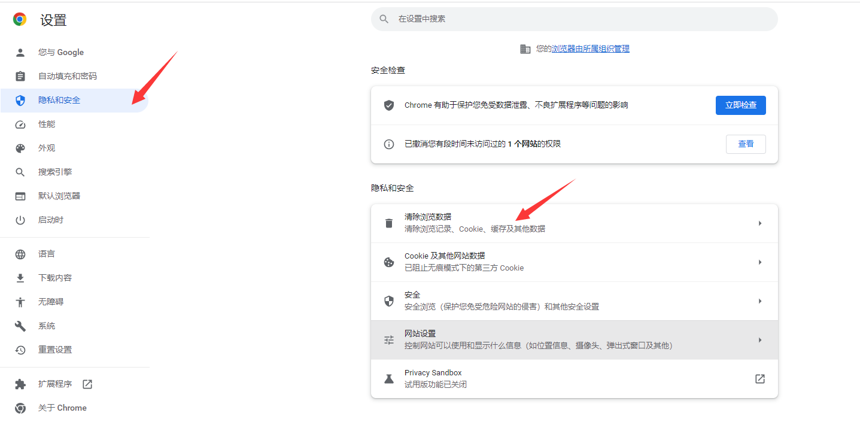Screen dimensions: 860x437
Task: Open the 浏览器由所属组织管理 link
Action: pos(591,48)
